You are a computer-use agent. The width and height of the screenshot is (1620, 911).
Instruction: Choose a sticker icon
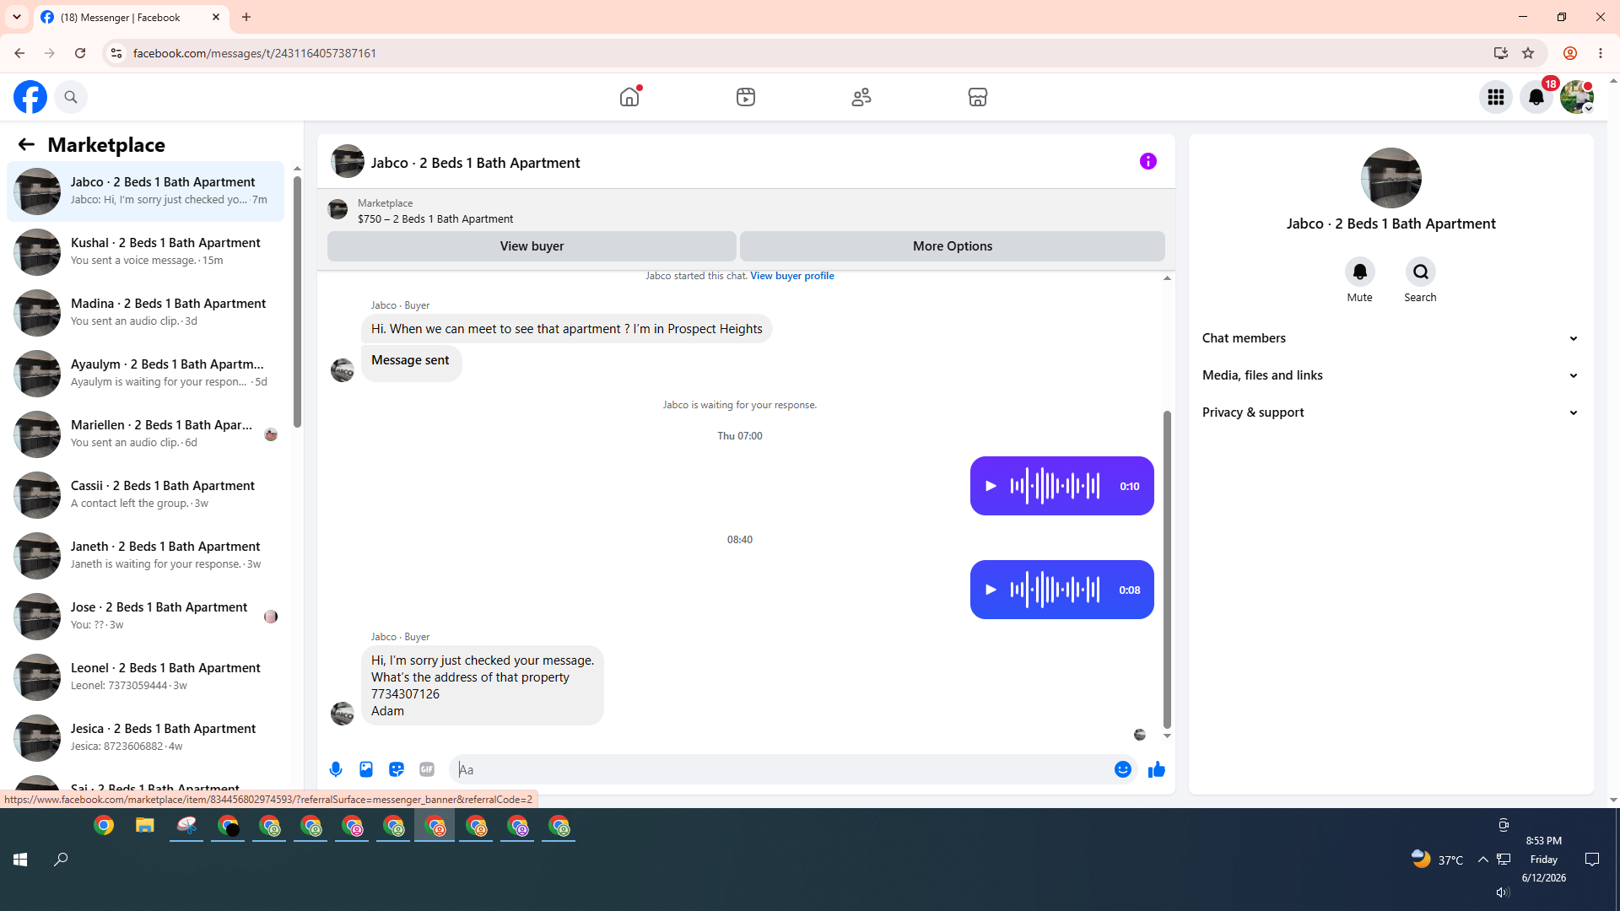coord(397,769)
